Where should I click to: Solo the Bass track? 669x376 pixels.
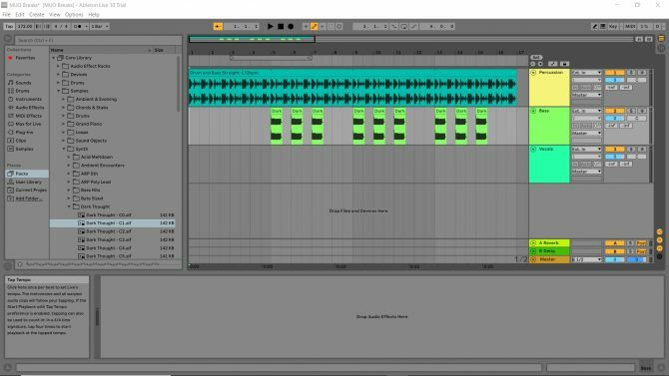pyautogui.click(x=631, y=111)
